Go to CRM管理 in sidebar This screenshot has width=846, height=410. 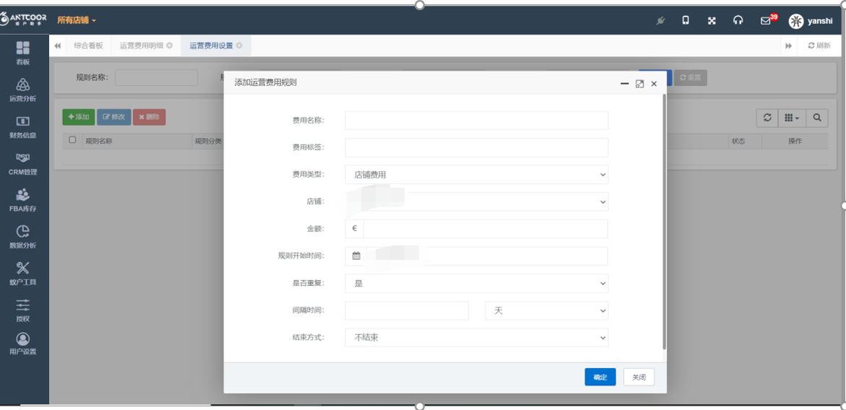pos(23,163)
